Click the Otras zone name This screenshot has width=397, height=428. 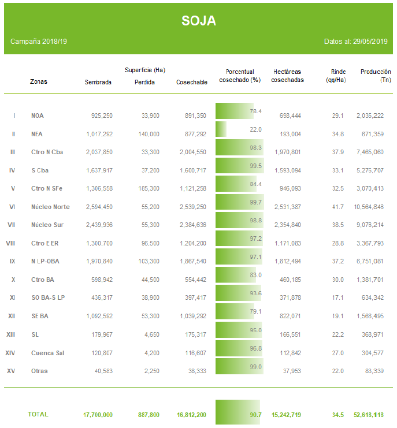click(39, 371)
